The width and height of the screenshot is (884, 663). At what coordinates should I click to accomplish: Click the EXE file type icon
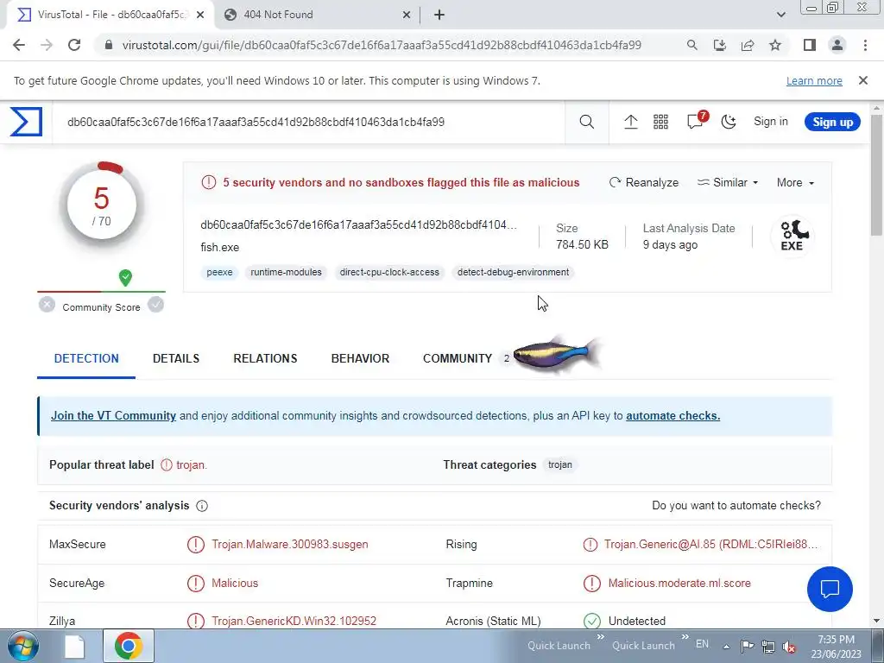[792, 236]
